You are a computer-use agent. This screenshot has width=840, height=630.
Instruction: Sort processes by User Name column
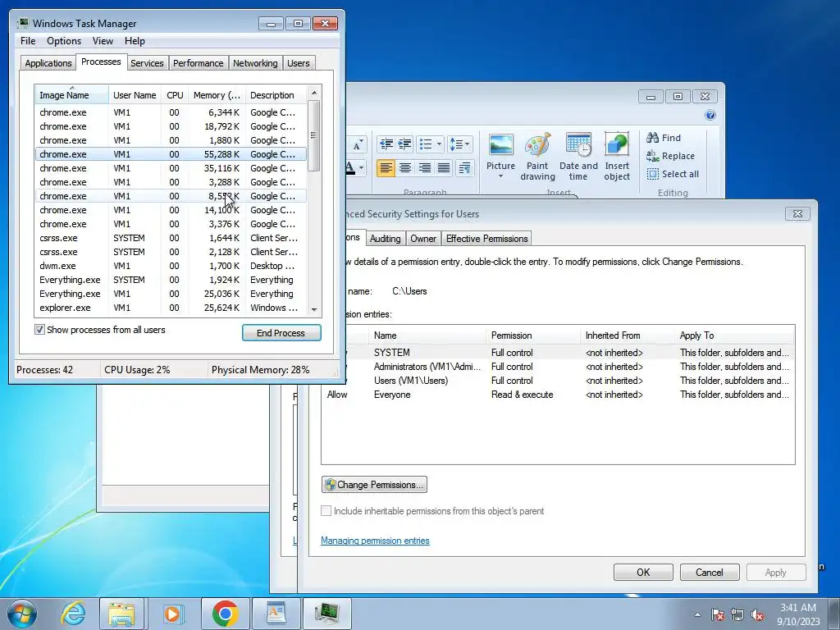click(x=135, y=95)
